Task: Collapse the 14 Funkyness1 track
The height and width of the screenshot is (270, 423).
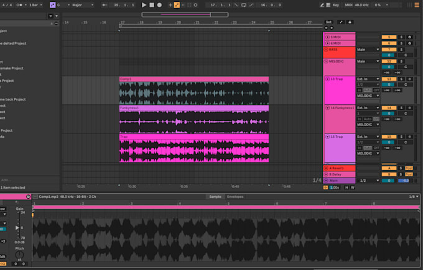Action: tap(327, 108)
